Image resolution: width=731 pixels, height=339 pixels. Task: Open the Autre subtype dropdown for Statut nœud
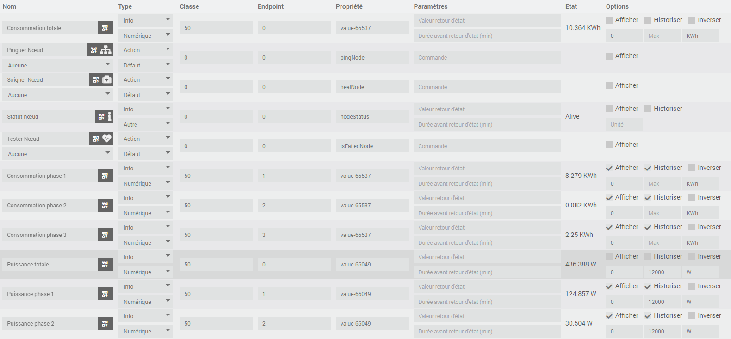click(145, 124)
